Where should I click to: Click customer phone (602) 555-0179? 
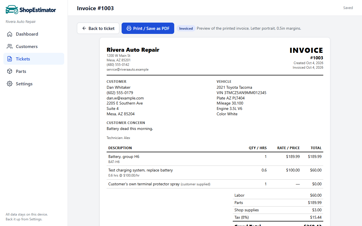[x=120, y=93]
